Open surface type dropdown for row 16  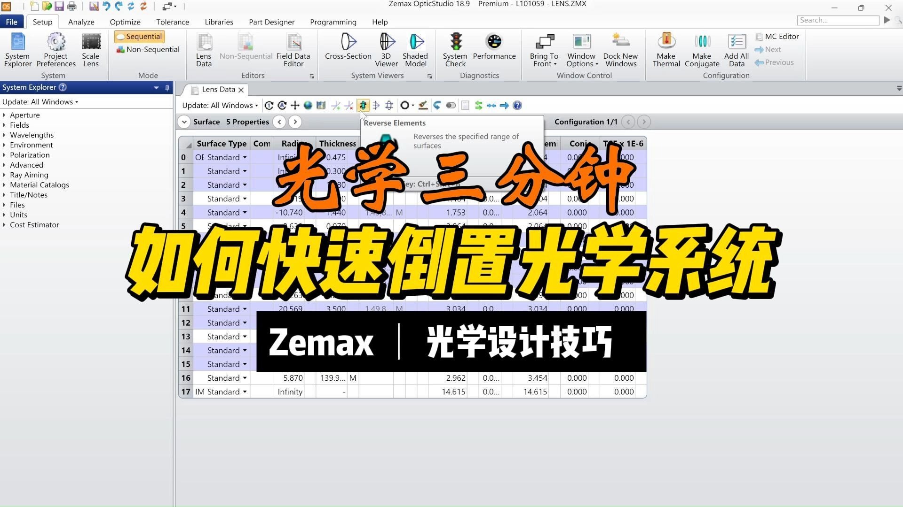tap(245, 378)
